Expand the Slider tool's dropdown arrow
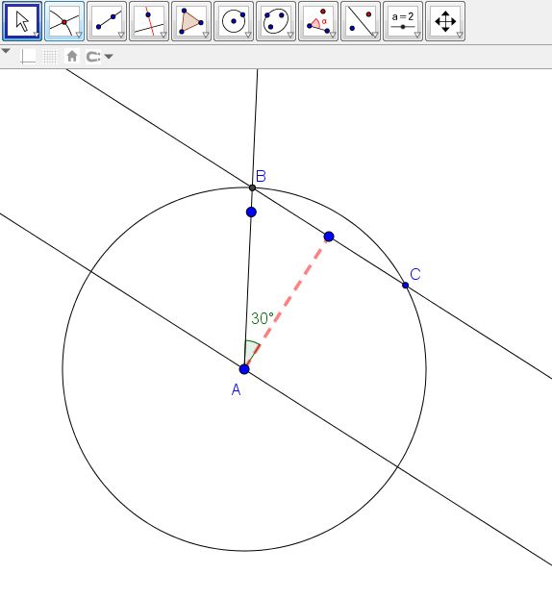The height and width of the screenshot is (599, 552). 417,36
